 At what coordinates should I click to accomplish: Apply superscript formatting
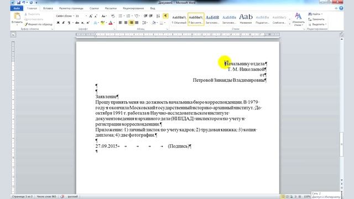pyautogui.click(x=88, y=23)
